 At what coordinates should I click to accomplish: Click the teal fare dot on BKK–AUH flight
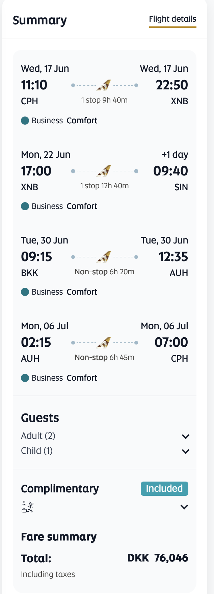pyautogui.click(x=25, y=292)
